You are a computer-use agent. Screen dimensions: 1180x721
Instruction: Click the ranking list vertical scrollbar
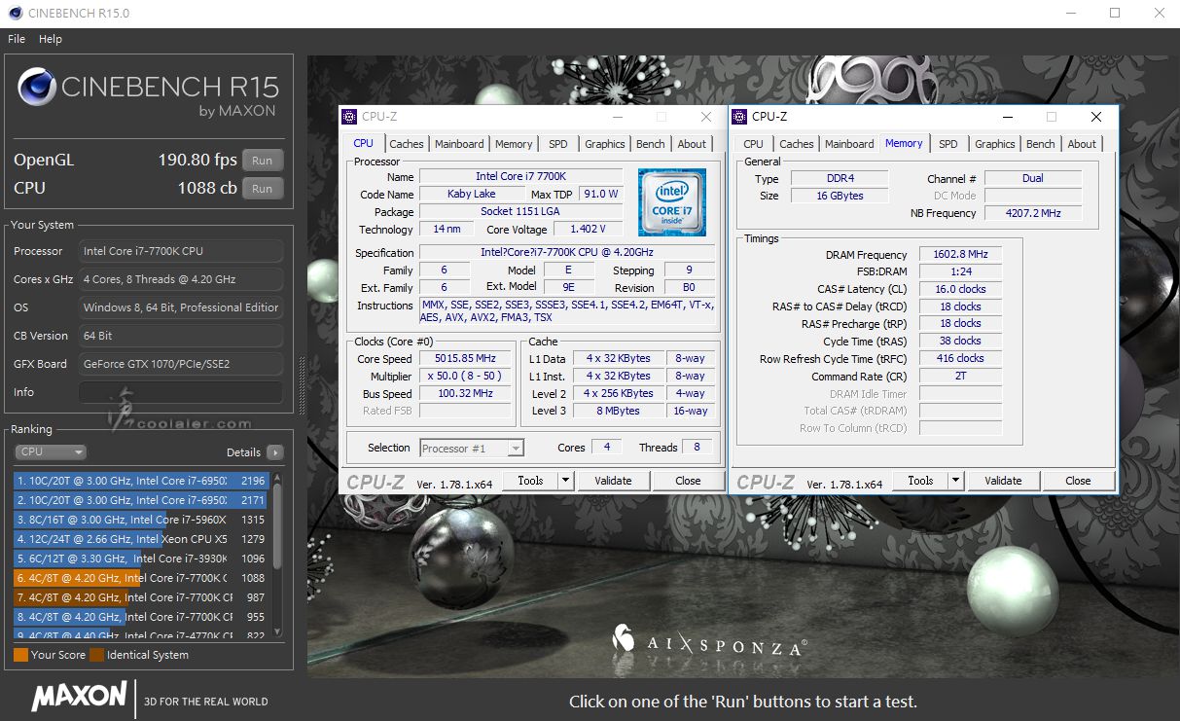tap(277, 555)
